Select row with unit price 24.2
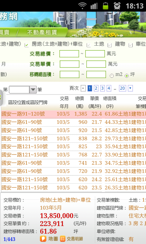Screen dimensions: 146x244 click(74, 180)
